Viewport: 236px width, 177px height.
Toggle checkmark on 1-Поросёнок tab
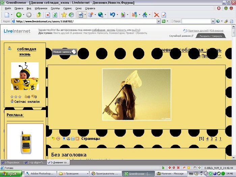tap(3, 163)
